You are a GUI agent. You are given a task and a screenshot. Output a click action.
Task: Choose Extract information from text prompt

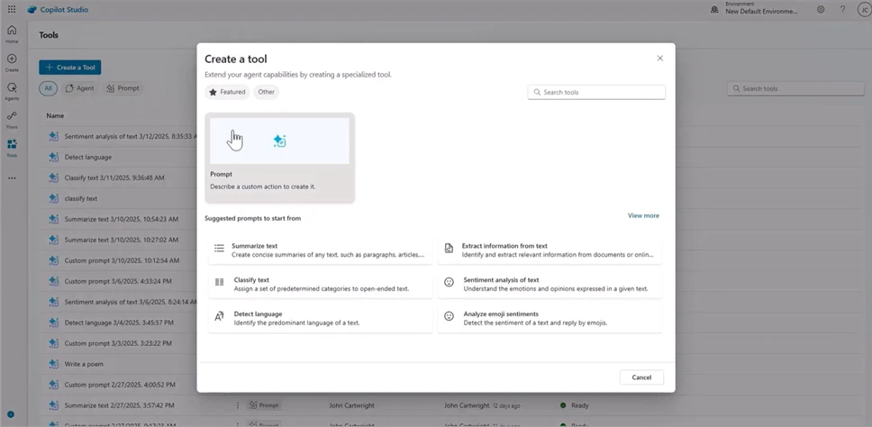tap(550, 250)
